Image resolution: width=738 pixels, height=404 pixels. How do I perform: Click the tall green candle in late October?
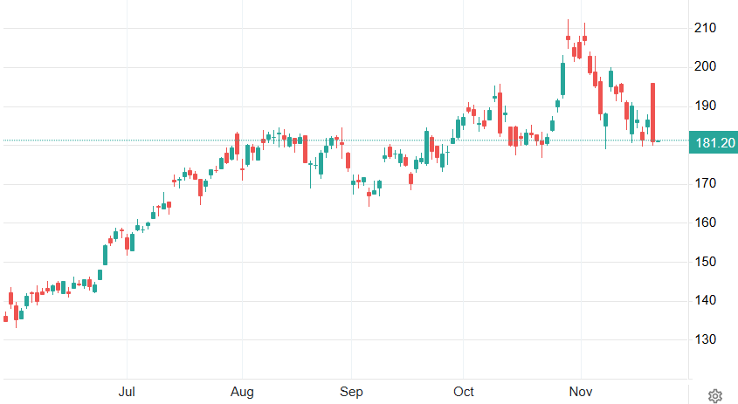click(x=562, y=78)
